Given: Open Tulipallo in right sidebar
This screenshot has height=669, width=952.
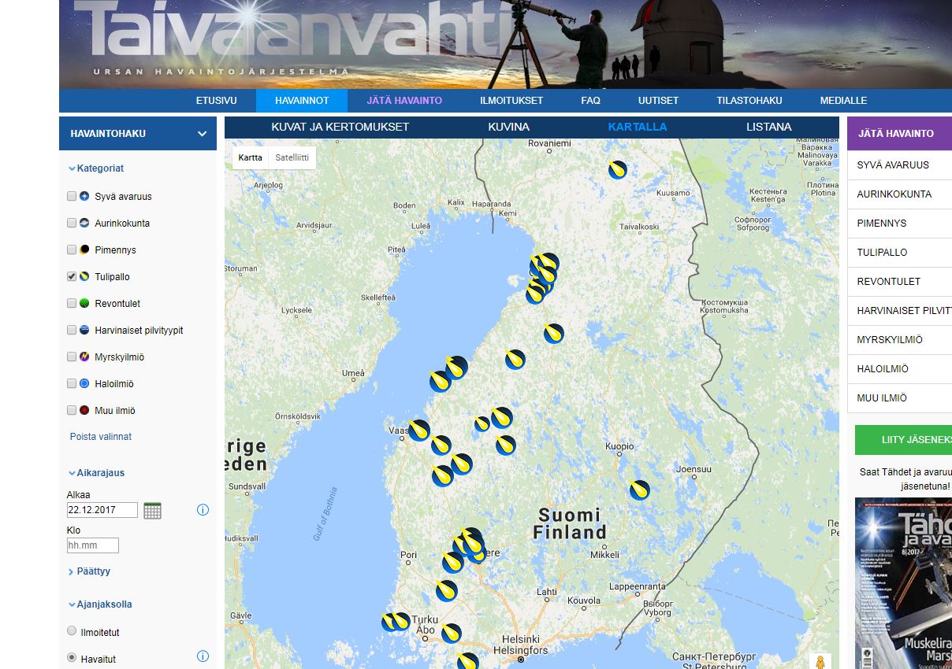Looking at the screenshot, I should [x=899, y=253].
